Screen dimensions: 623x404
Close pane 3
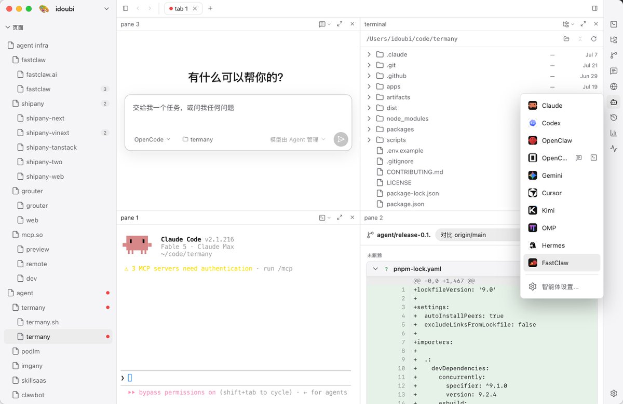click(x=353, y=24)
